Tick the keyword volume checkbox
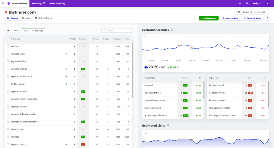274x148 pixels. [x=8, y=107]
